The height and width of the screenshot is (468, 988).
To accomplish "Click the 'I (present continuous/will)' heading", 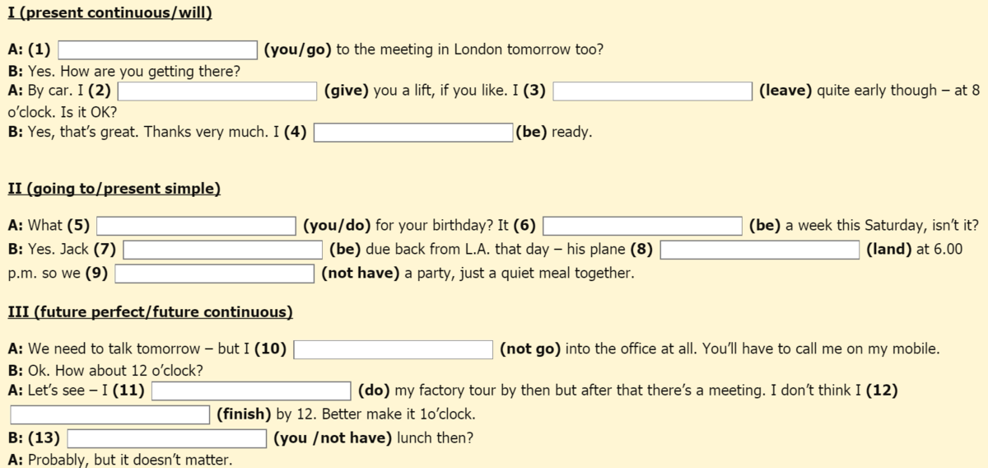I will pos(110,13).
